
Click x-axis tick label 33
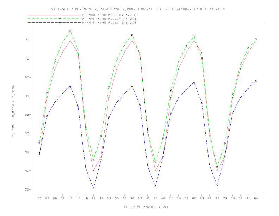click(124, 198)
